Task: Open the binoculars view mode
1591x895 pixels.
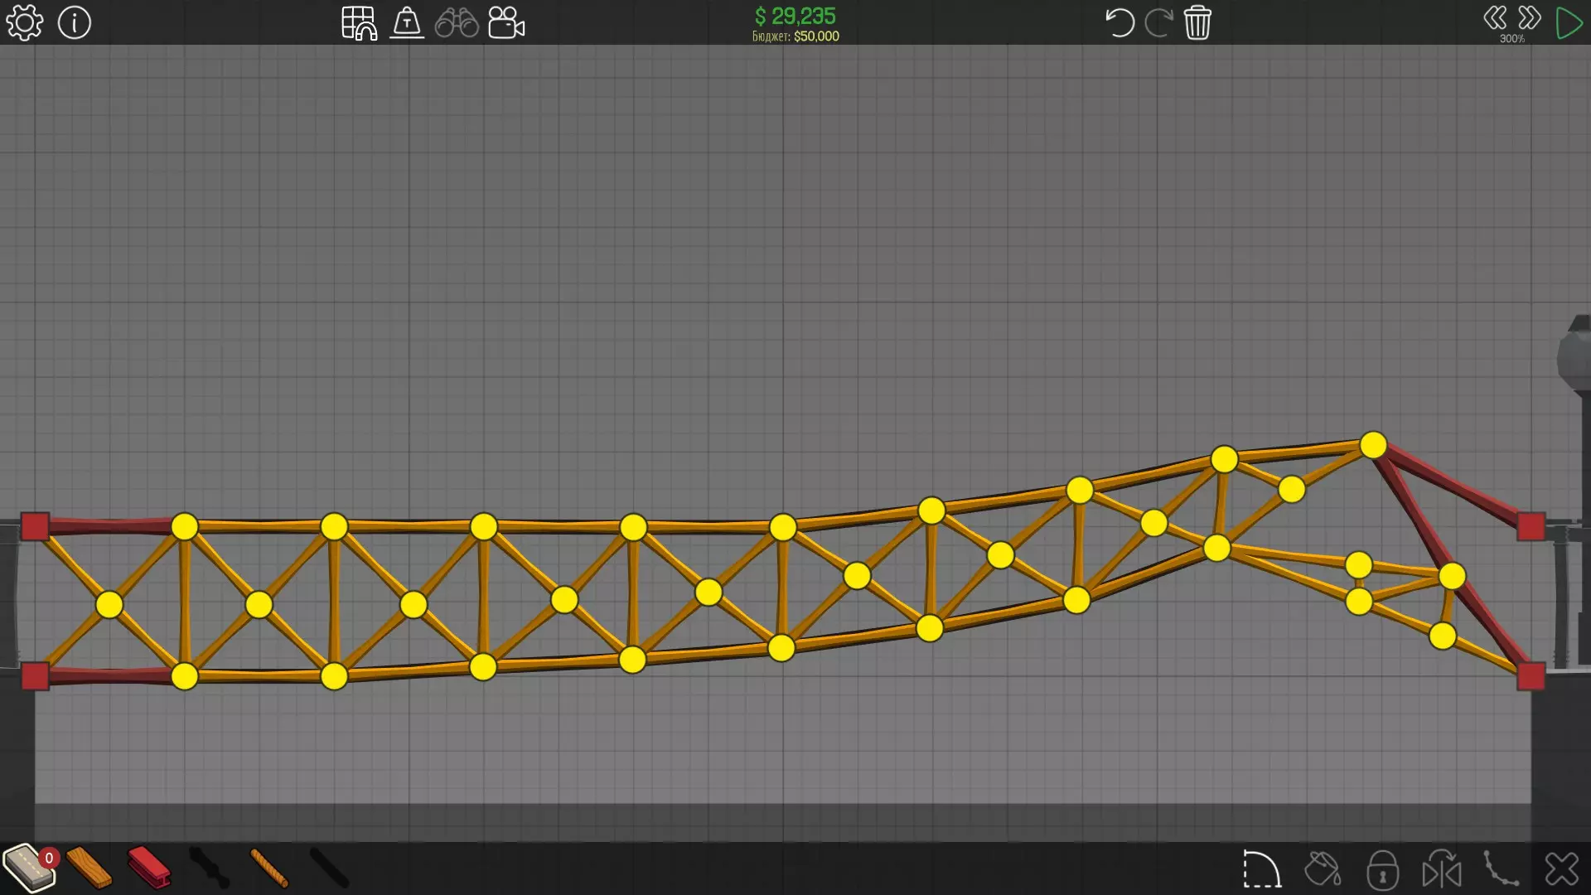Action: coord(457,23)
